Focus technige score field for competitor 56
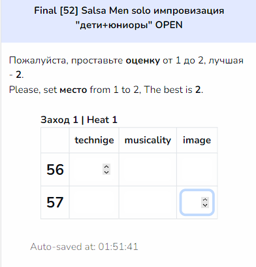Screen dimensions: 256x267 point(92,169)
